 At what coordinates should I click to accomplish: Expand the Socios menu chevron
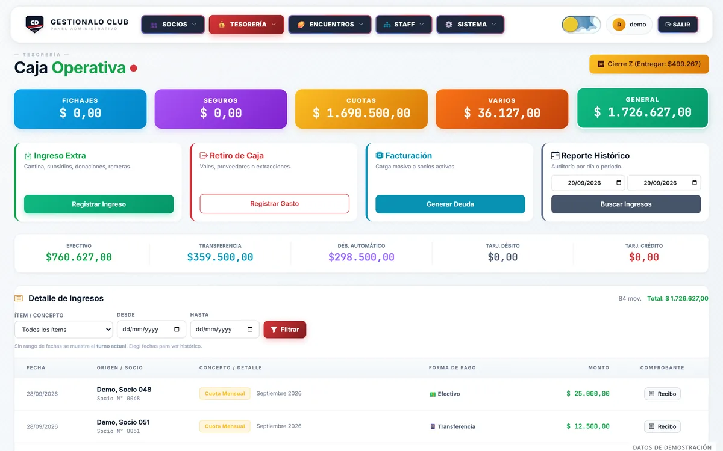[x=194, y=25]
